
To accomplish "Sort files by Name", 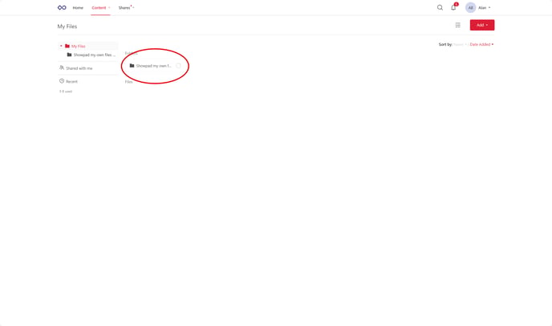I will pos(460,44).
